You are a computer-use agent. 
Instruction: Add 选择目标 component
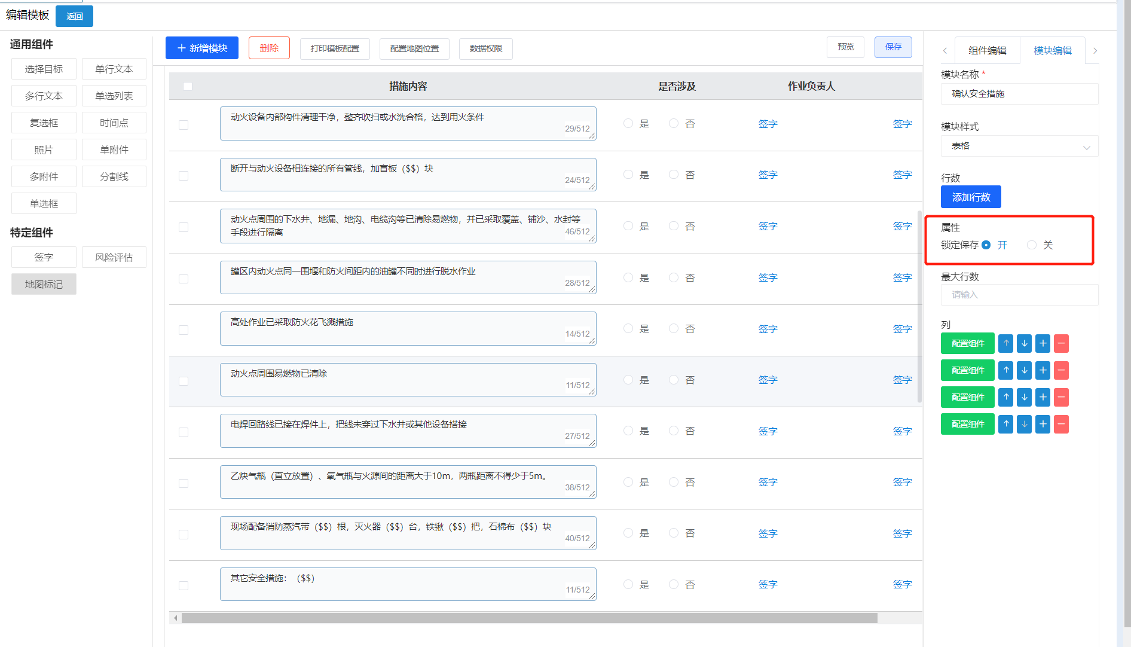coord(44,69)
